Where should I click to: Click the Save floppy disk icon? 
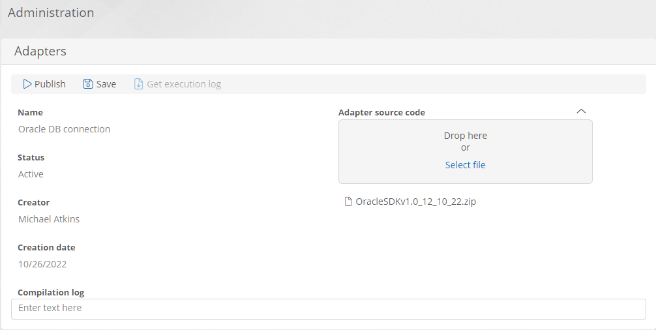click(x=88, y=84)
